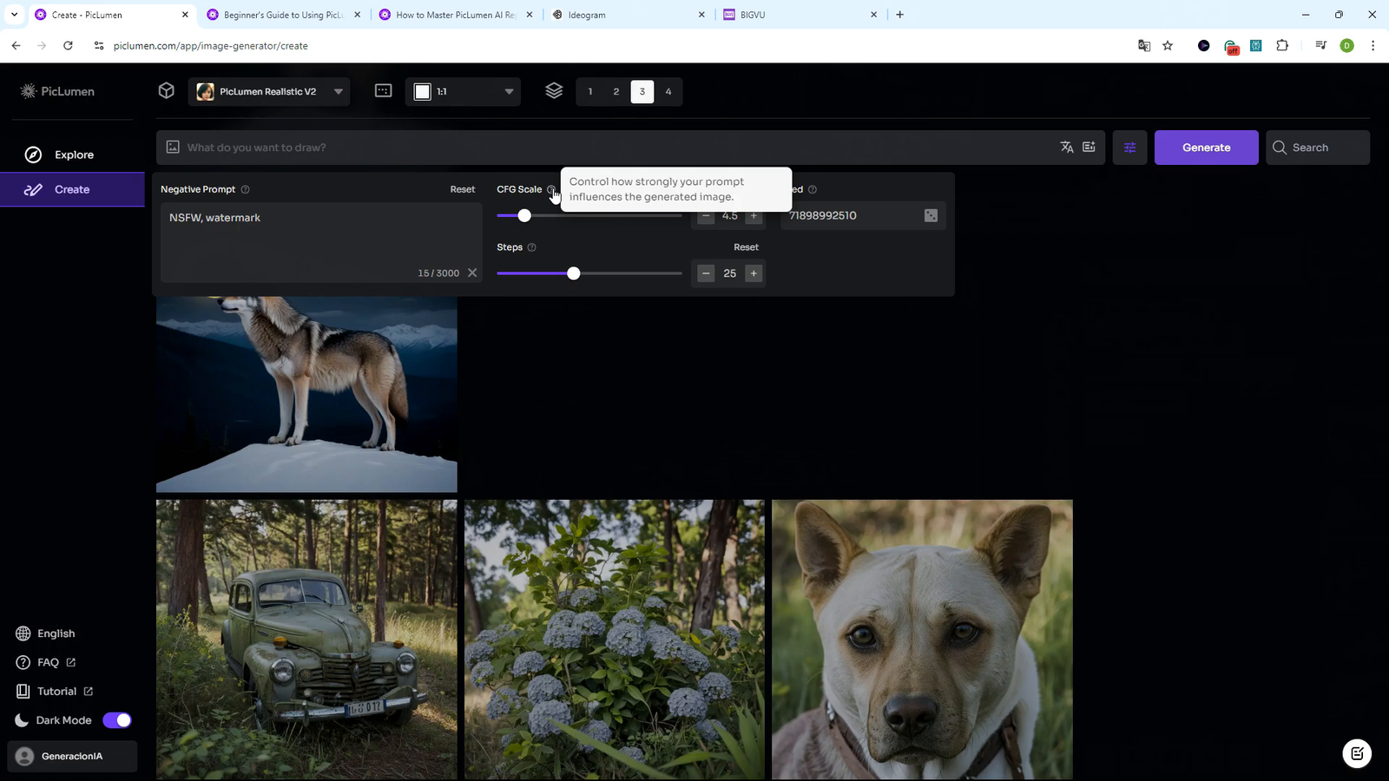Set image count to 4
The image size is (1389, 781).
pyautogui.click(x=668, y=91)
